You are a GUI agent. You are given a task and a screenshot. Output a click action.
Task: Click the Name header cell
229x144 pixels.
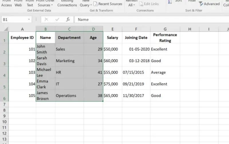pyautogui.click(x=46, y=38)
